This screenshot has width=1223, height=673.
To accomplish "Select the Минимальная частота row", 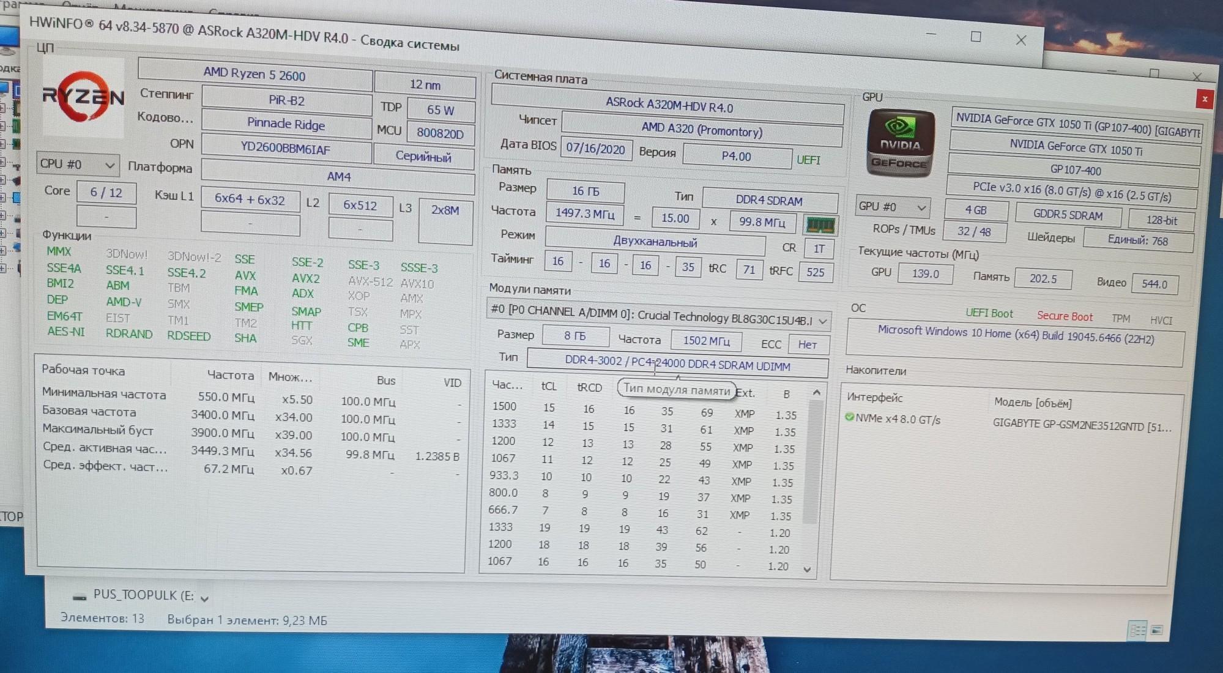I will (251, 397).
